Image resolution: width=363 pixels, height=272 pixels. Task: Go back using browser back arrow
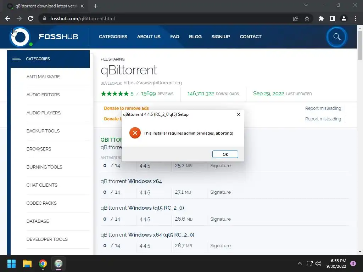click(8, 18)
